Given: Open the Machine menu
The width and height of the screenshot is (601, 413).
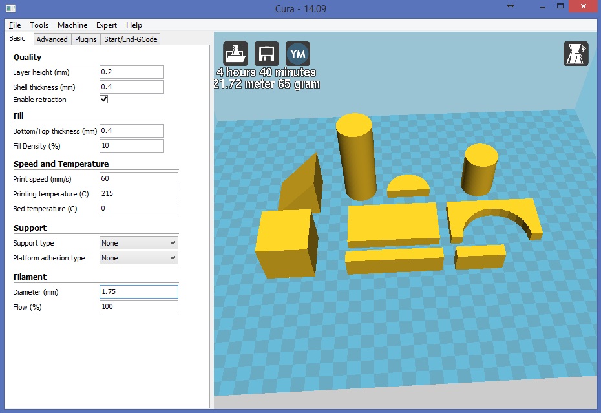Looking at the screenshot, I should [72, 25].
